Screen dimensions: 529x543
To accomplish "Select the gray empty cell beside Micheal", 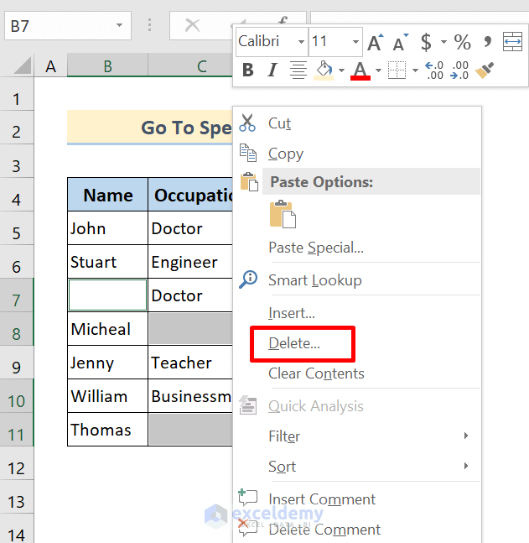I will (x=190, y=329).
